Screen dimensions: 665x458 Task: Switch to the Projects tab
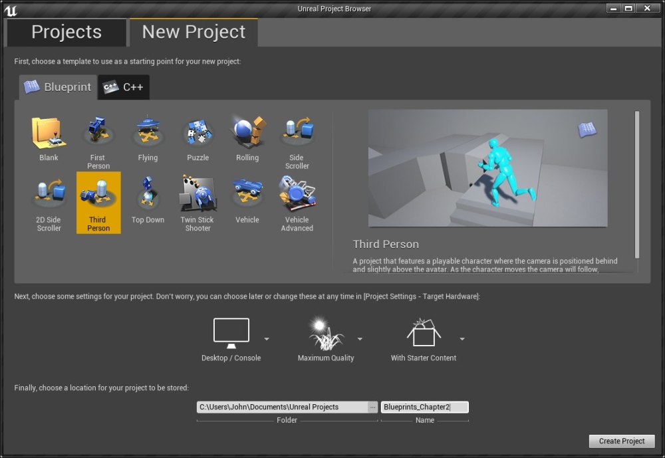pos(66,32)
